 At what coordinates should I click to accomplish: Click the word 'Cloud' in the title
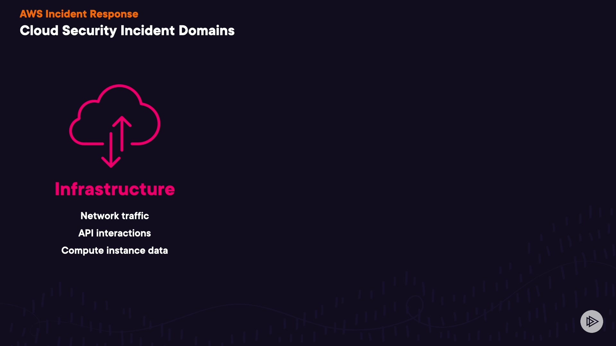(39, 31)
